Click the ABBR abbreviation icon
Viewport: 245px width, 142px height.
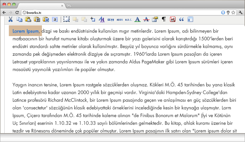pyautogui.click(x=120, y=20)
